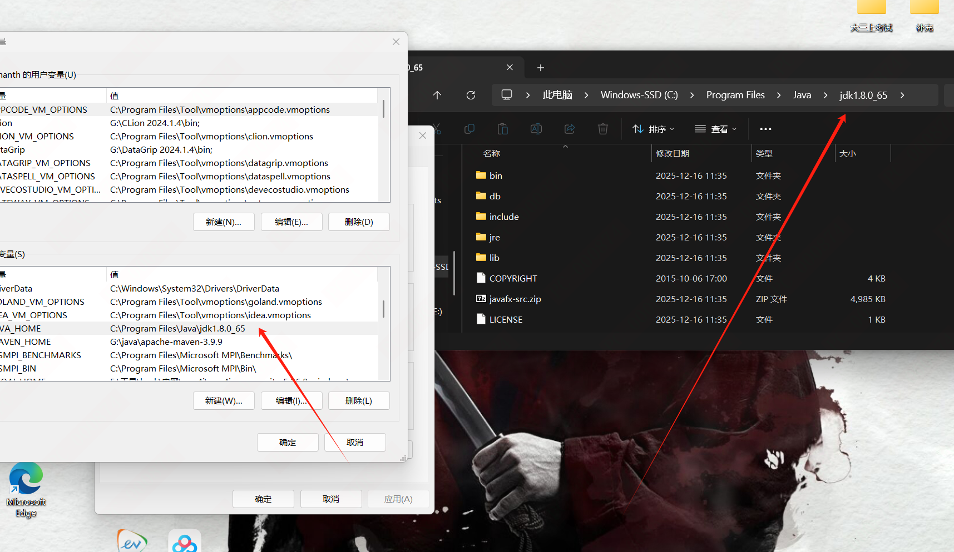The image size is (954, 552).
Task: Click the Rename icon in Explorer toolbar
Action: pyautogui.click(x=536, y=129)
